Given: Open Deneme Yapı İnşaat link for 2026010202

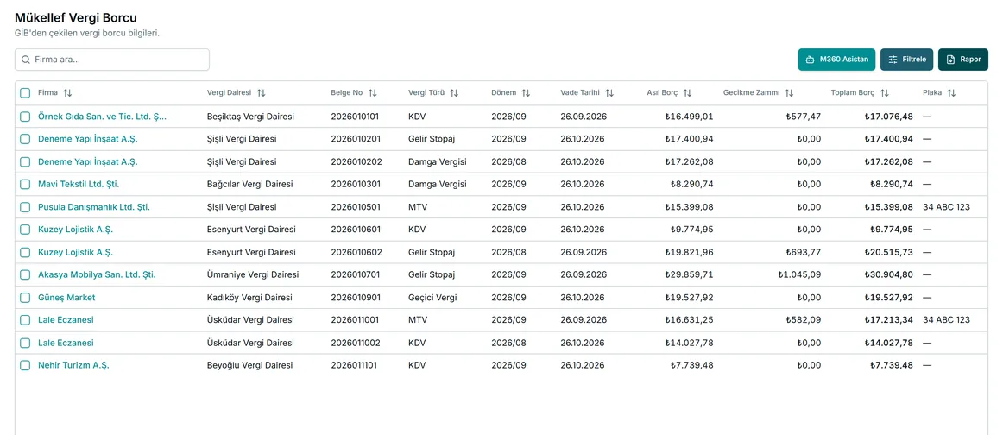Looking at the screenshot, I should pos(88,162).
